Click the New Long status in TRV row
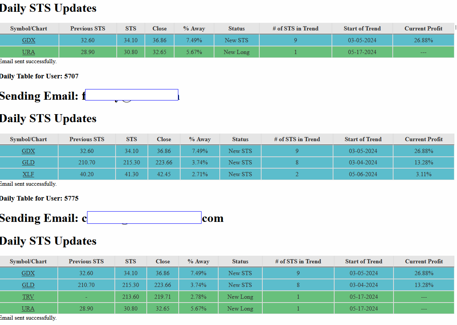 tap(240, 297)
